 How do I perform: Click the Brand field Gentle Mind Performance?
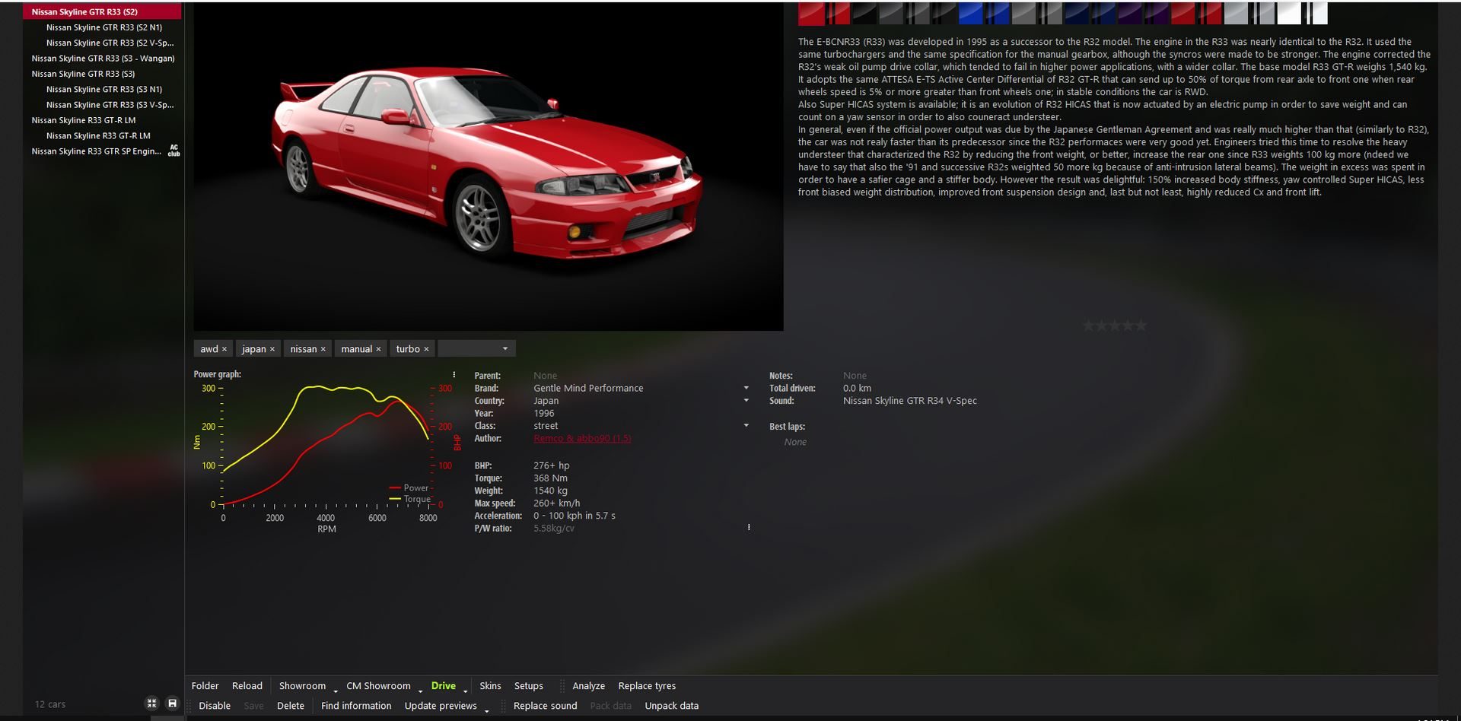point(588,388)
